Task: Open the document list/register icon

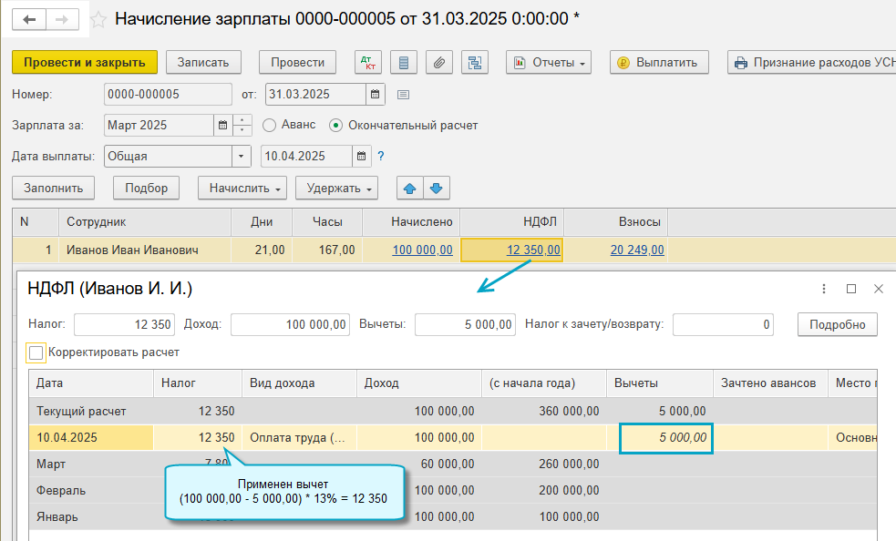Action: pyautogui.click(x=404, y=62)
